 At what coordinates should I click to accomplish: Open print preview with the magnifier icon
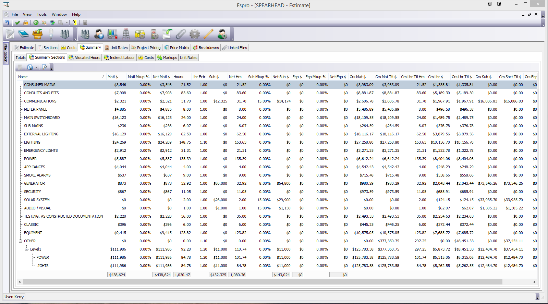pos(44,67)
